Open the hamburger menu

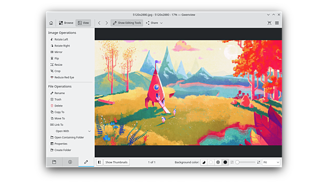[277, 23]
